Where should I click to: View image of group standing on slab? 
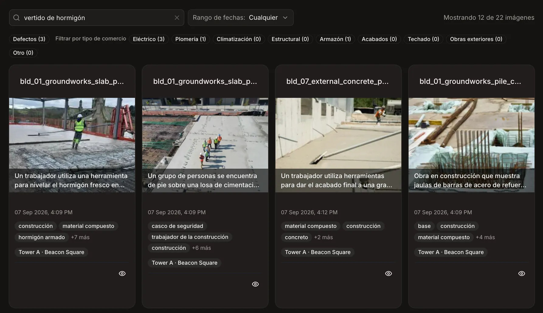(255, 284)
